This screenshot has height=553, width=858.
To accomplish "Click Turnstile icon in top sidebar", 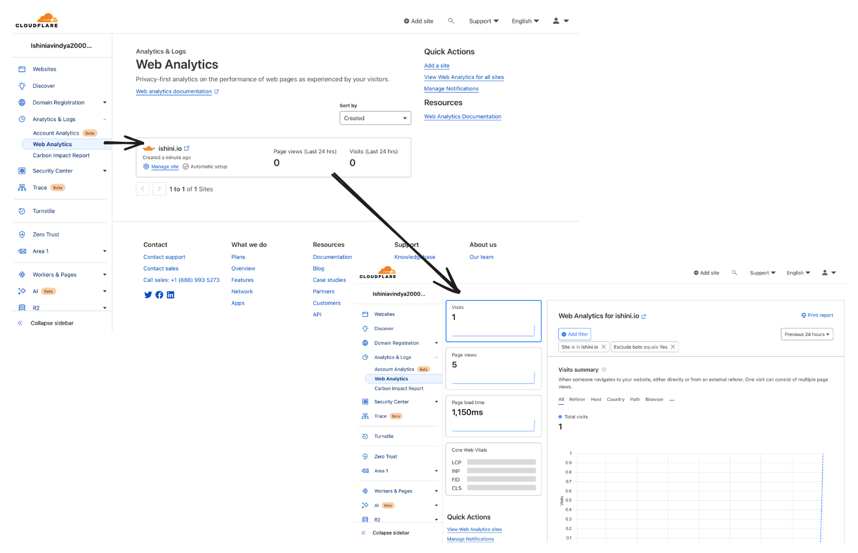I will [22, 212].
